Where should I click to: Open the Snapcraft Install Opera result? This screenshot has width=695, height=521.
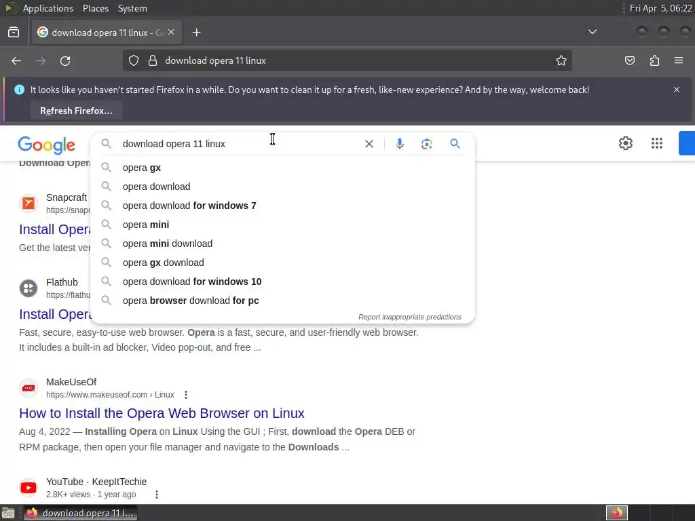[x=55, y=229]
